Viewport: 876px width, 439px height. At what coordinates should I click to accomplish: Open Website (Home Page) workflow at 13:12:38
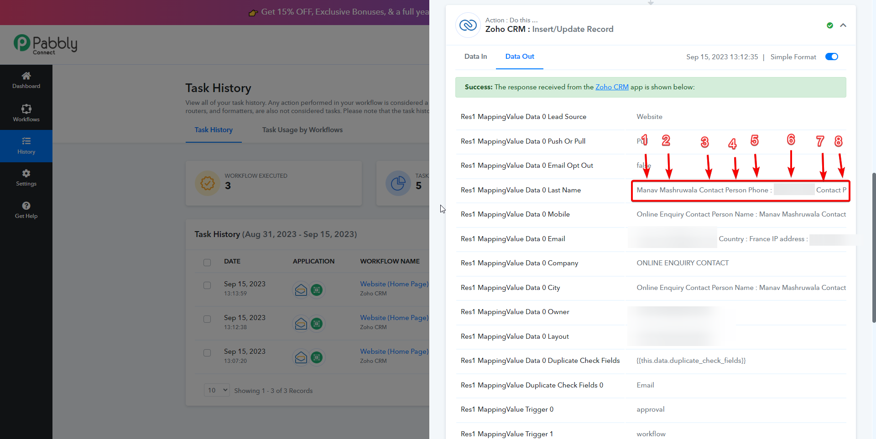[x=394, y=318]
